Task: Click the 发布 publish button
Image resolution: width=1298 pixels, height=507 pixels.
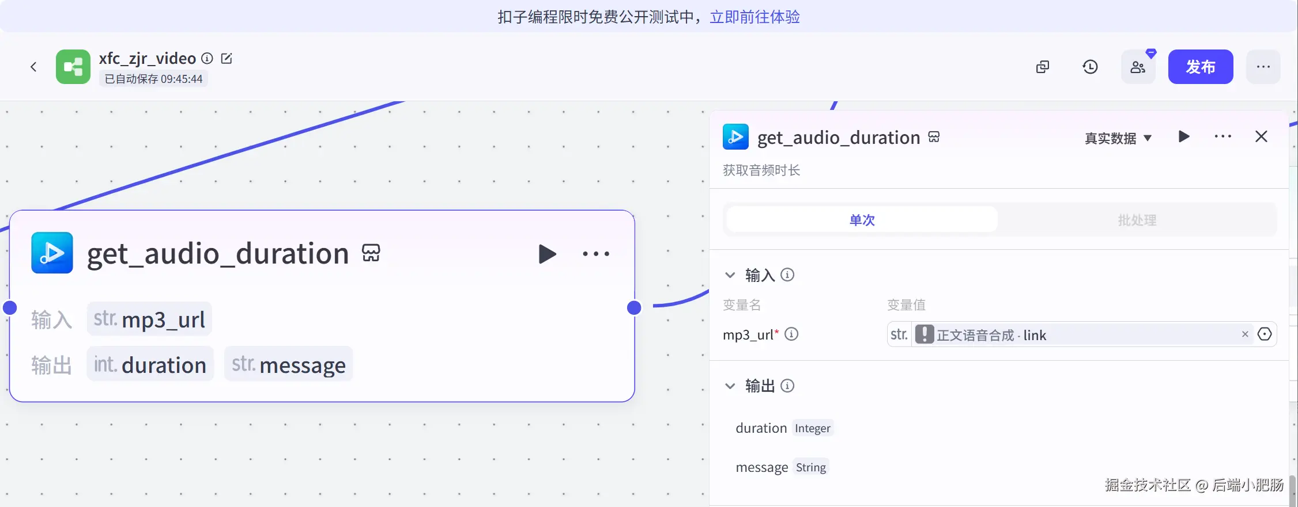Action: (x=1201, y=67)
